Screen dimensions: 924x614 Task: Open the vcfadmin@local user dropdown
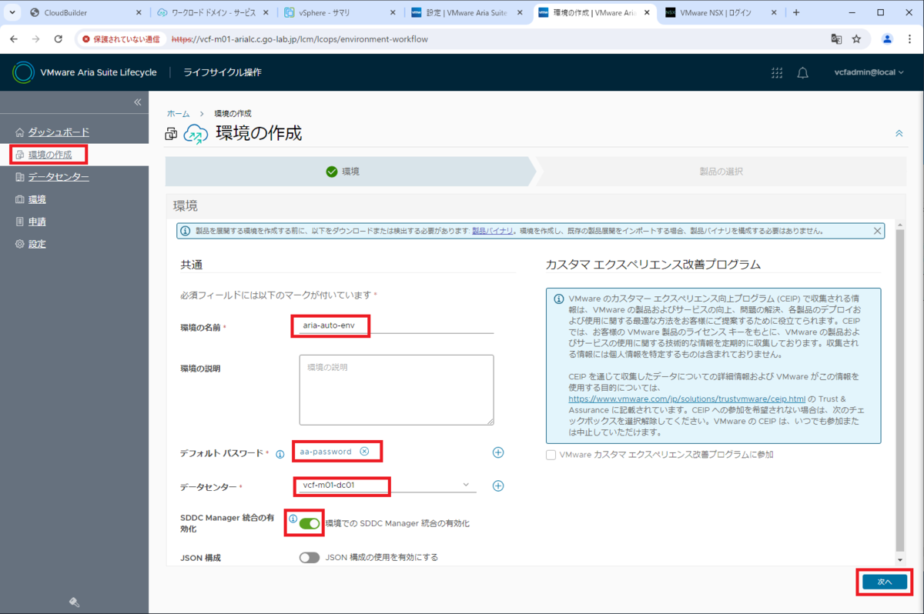(869, 72)
